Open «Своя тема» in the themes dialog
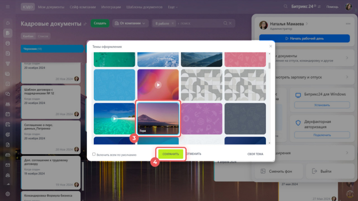Screen dimensions: 358x201 255,154
